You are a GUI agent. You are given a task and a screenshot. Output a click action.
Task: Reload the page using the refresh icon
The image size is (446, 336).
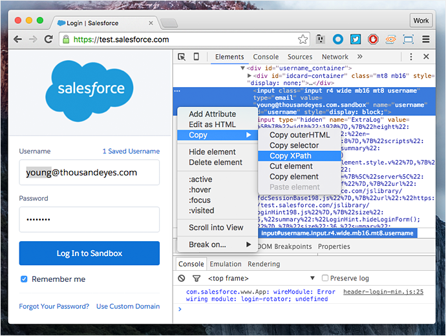[x=48, y=39]
